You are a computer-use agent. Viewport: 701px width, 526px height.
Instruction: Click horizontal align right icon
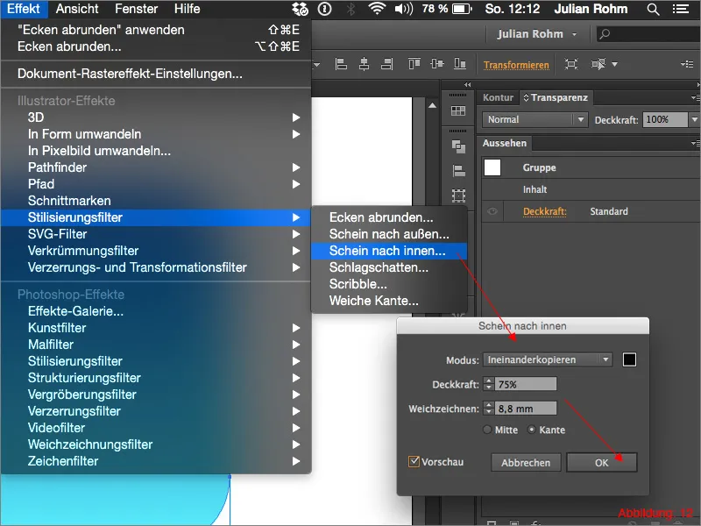pyautogui.click(x=386, y=64)
